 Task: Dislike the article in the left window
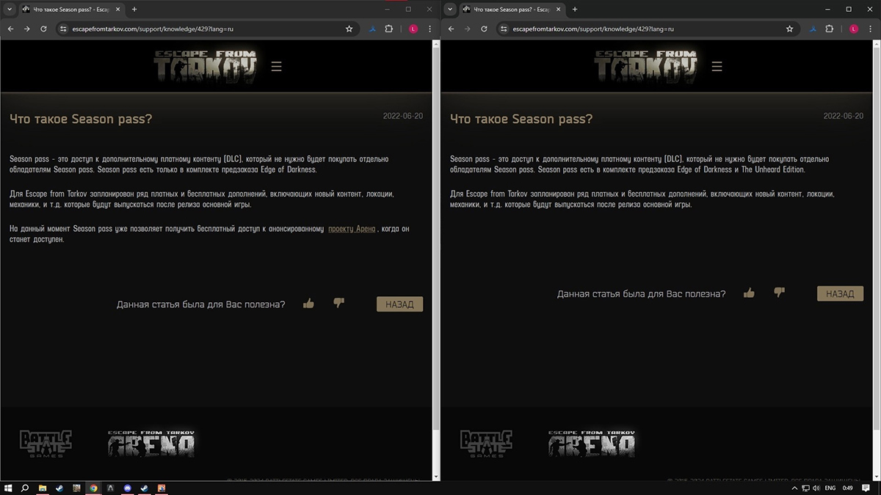pos(338,303)
